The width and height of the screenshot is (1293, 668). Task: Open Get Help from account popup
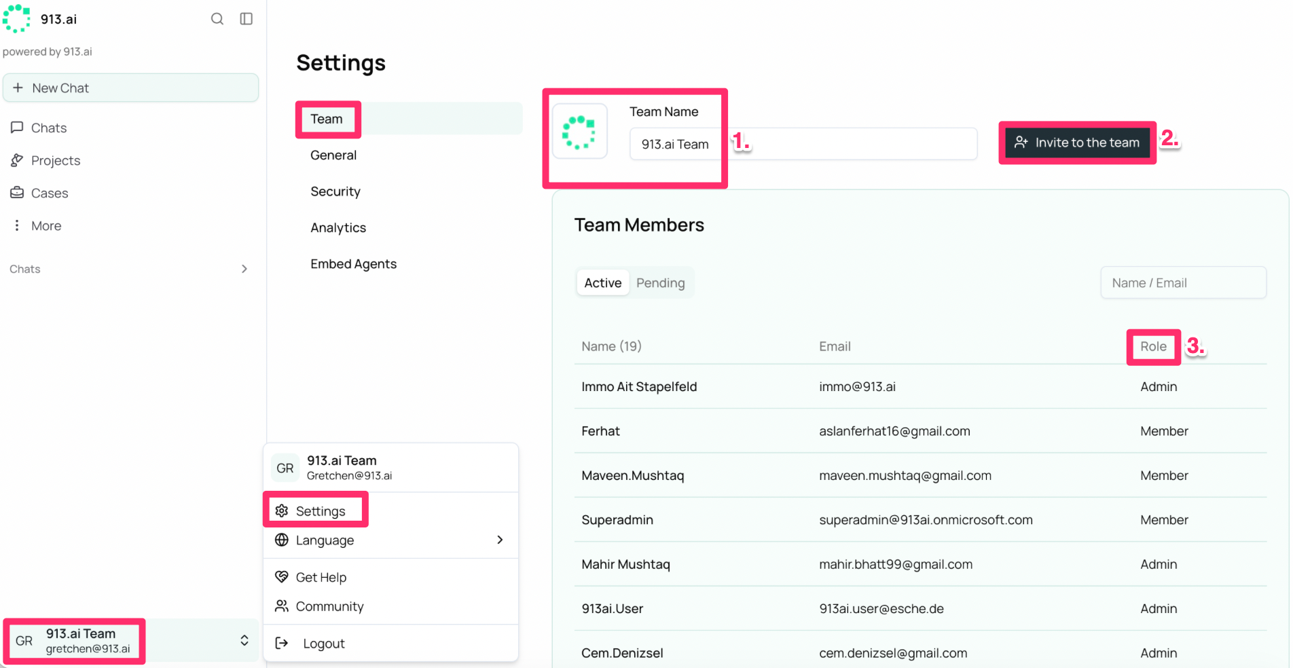click(390, 577)
